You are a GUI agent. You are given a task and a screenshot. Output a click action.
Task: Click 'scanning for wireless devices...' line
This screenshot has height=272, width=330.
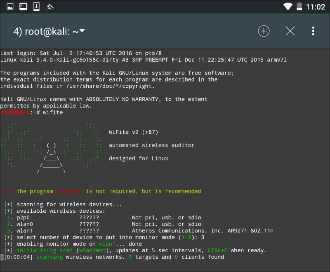coord(63,205)
